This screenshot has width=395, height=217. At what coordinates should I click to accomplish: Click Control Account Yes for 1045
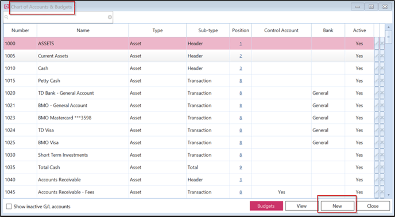point(281,192)
